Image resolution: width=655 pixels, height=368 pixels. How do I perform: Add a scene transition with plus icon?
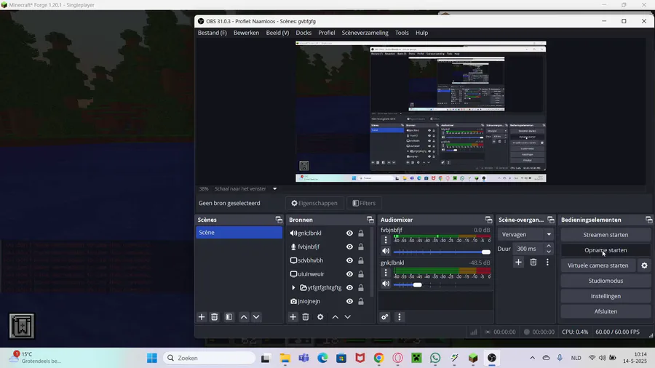pyautogui.click(x=518, y=262)
